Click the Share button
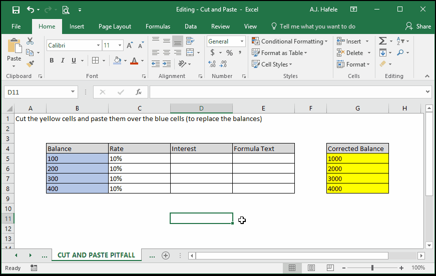The image size is (436, 276). tap(418, 26)
